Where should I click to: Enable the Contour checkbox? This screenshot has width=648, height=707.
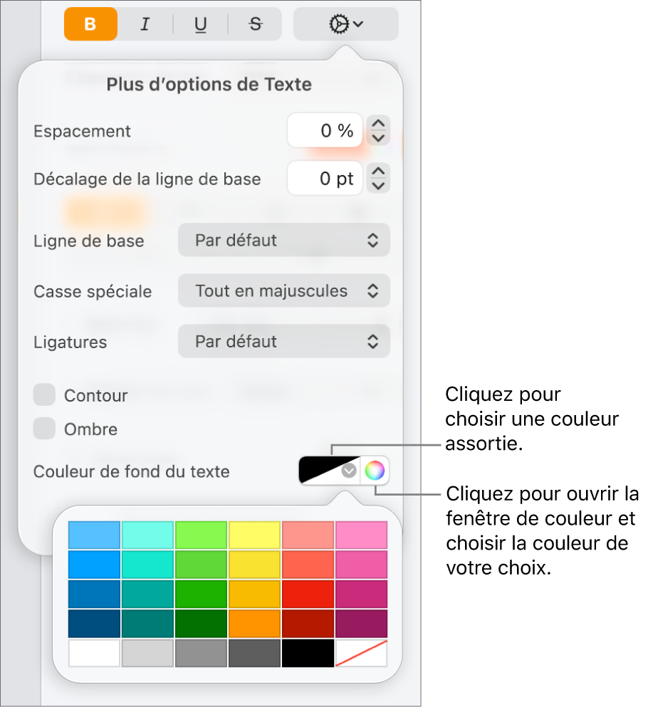pos(43,395)
